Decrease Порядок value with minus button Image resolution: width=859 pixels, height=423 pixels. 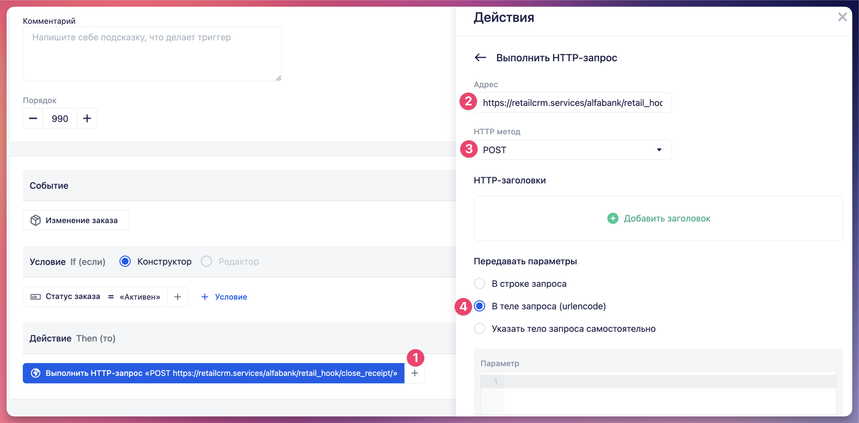[x=33, y=119]
